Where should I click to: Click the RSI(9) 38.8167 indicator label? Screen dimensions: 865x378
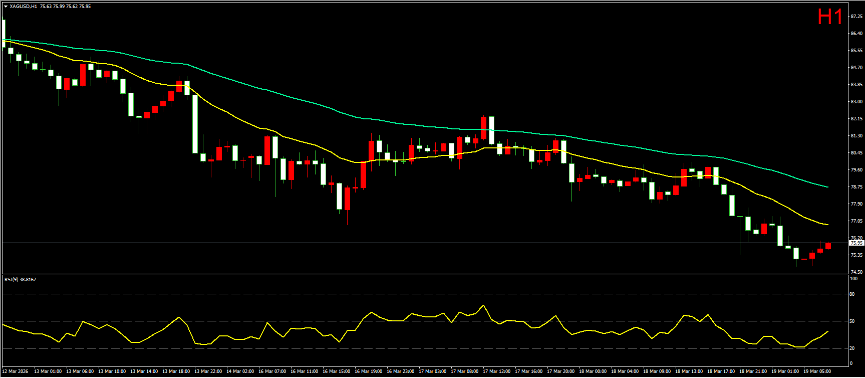20,279
